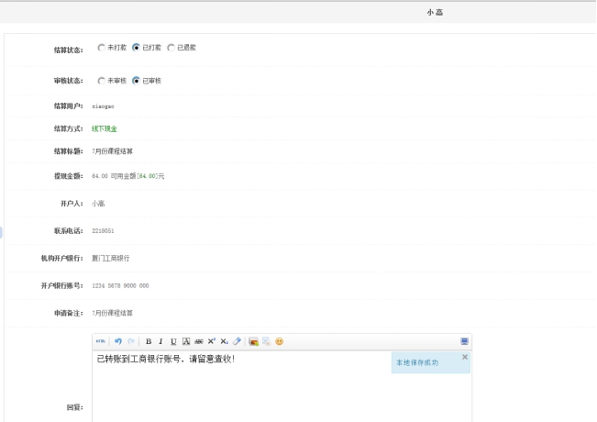This screenshot has height=422, width=597.
Task: Toggle fullscreen mode of the editor
Action: coord(464,341)
